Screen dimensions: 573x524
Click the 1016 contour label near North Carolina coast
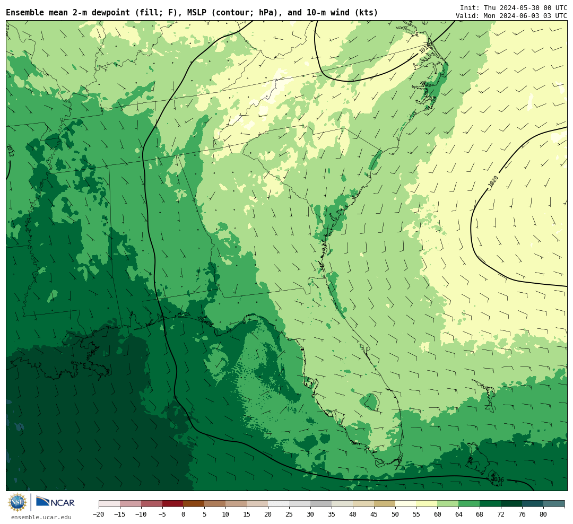(x=425, y=48)
